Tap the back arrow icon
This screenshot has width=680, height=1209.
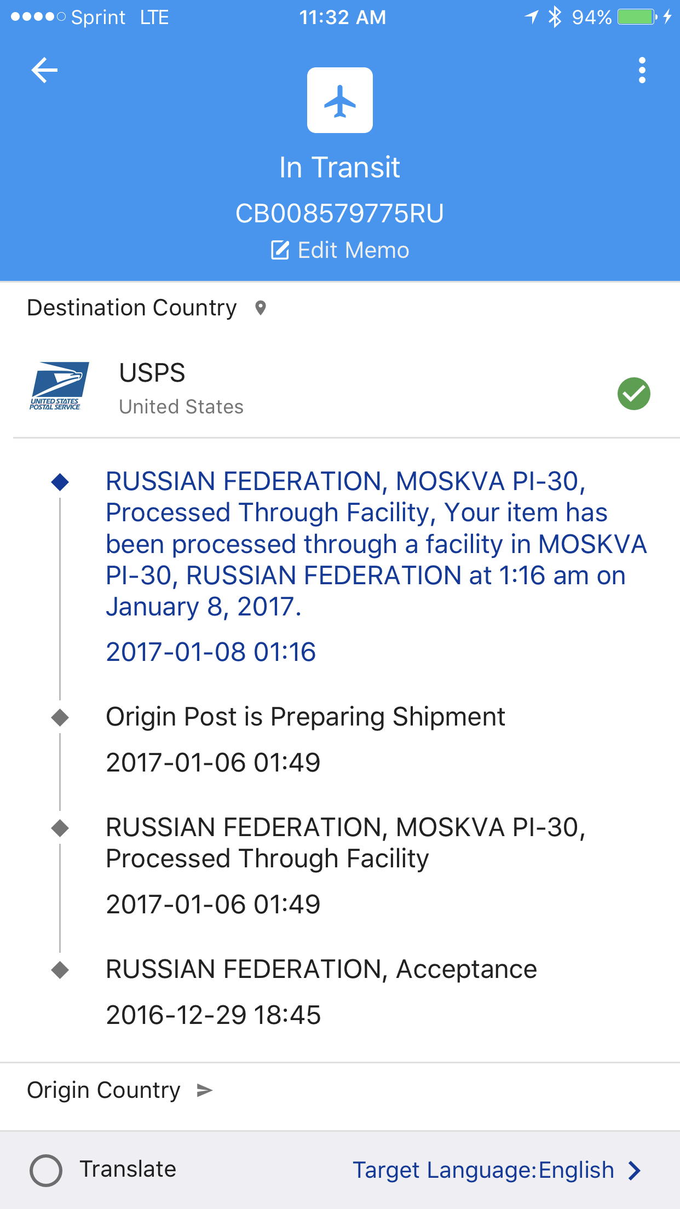[x=44, y=71]
